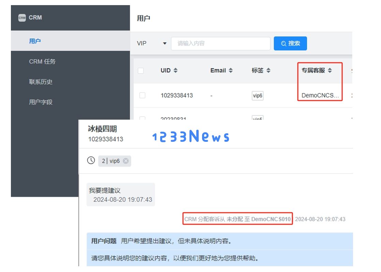Click the CRM logo icon

click(x=22, y=17)
